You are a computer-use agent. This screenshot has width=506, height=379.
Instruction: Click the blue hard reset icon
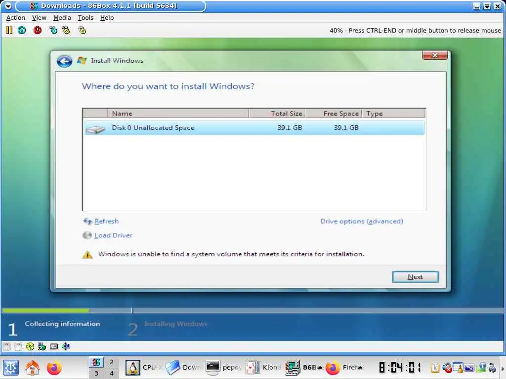click(22, 30)
